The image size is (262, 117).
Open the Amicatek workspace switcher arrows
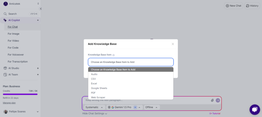(38, 4)
